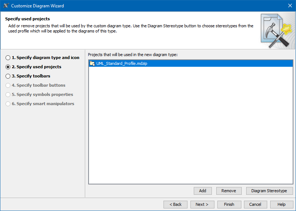Viewport: 296px width, 211px height.
Task: Select step 2 Specify used projects radio button
Action: tap(8, 67)
